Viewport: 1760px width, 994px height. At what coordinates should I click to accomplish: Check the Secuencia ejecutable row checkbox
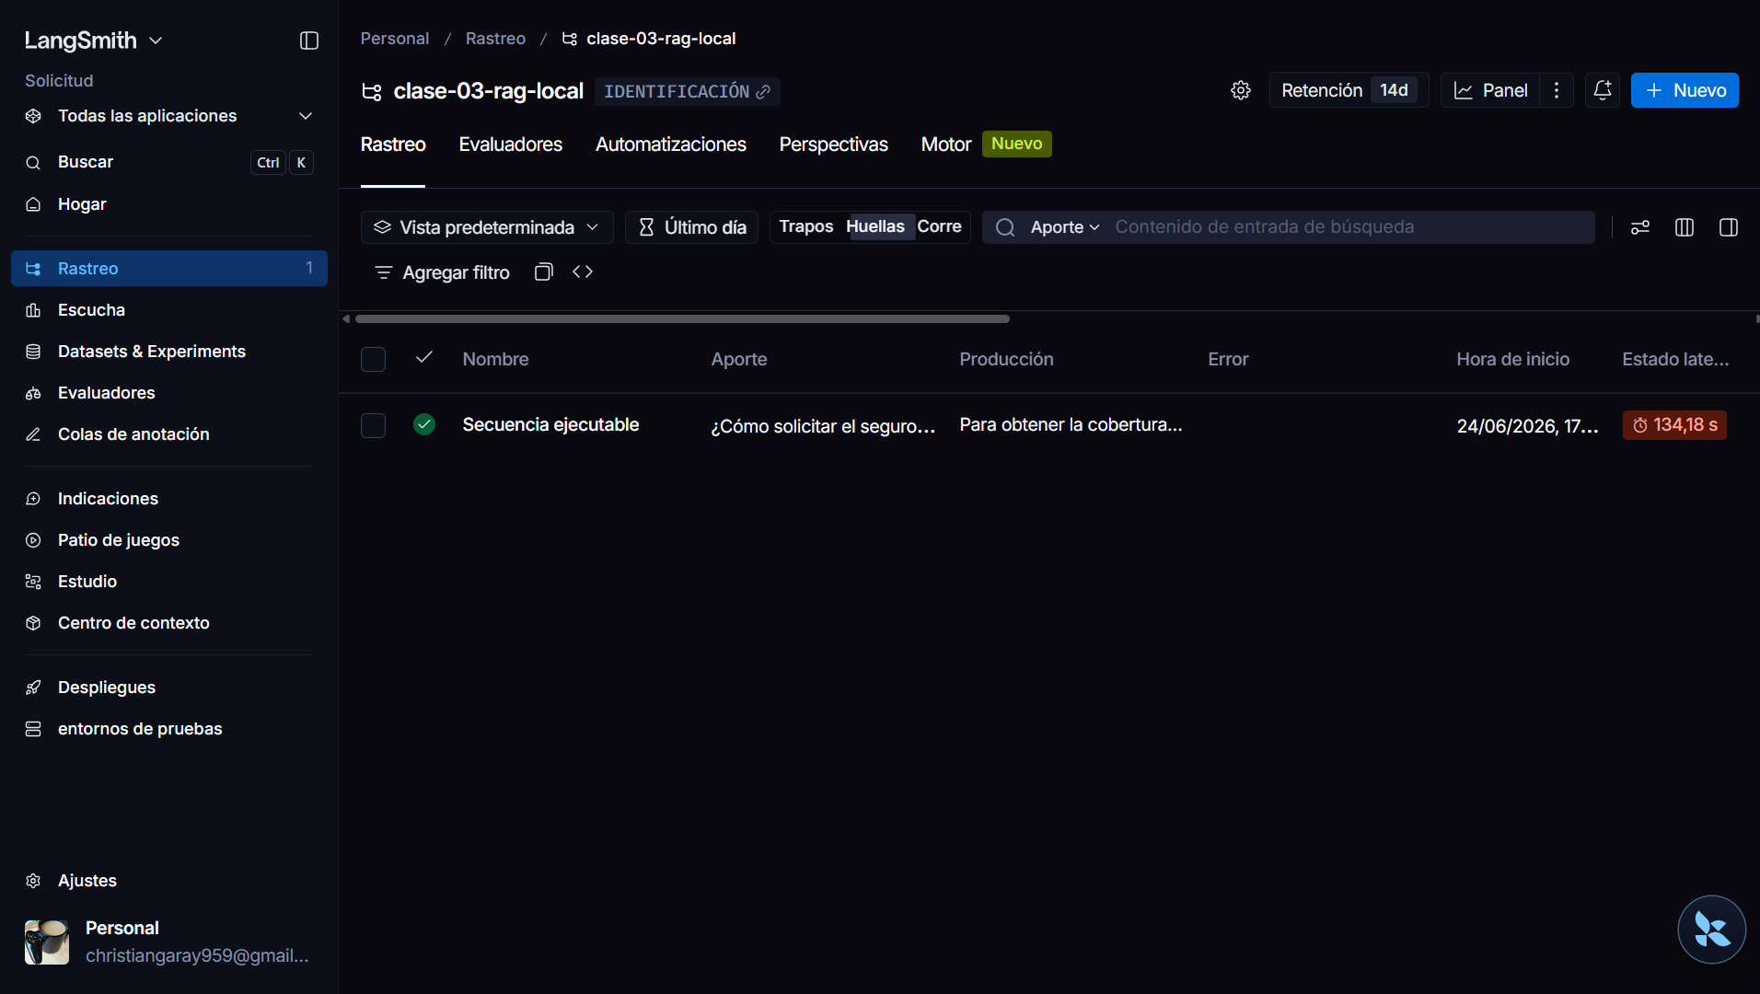373,425
